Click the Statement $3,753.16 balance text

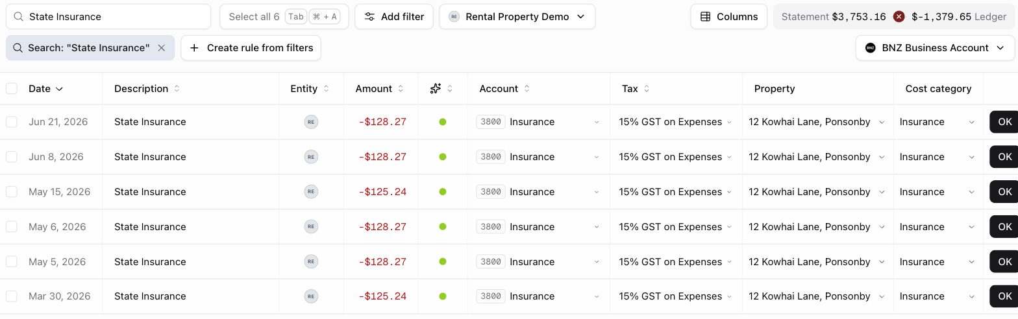[834, 17]
